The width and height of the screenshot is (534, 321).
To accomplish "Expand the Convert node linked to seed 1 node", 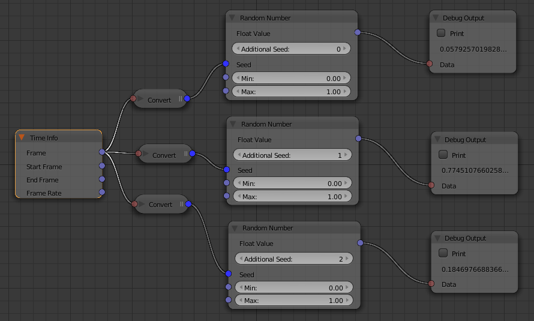I will 146,154.
